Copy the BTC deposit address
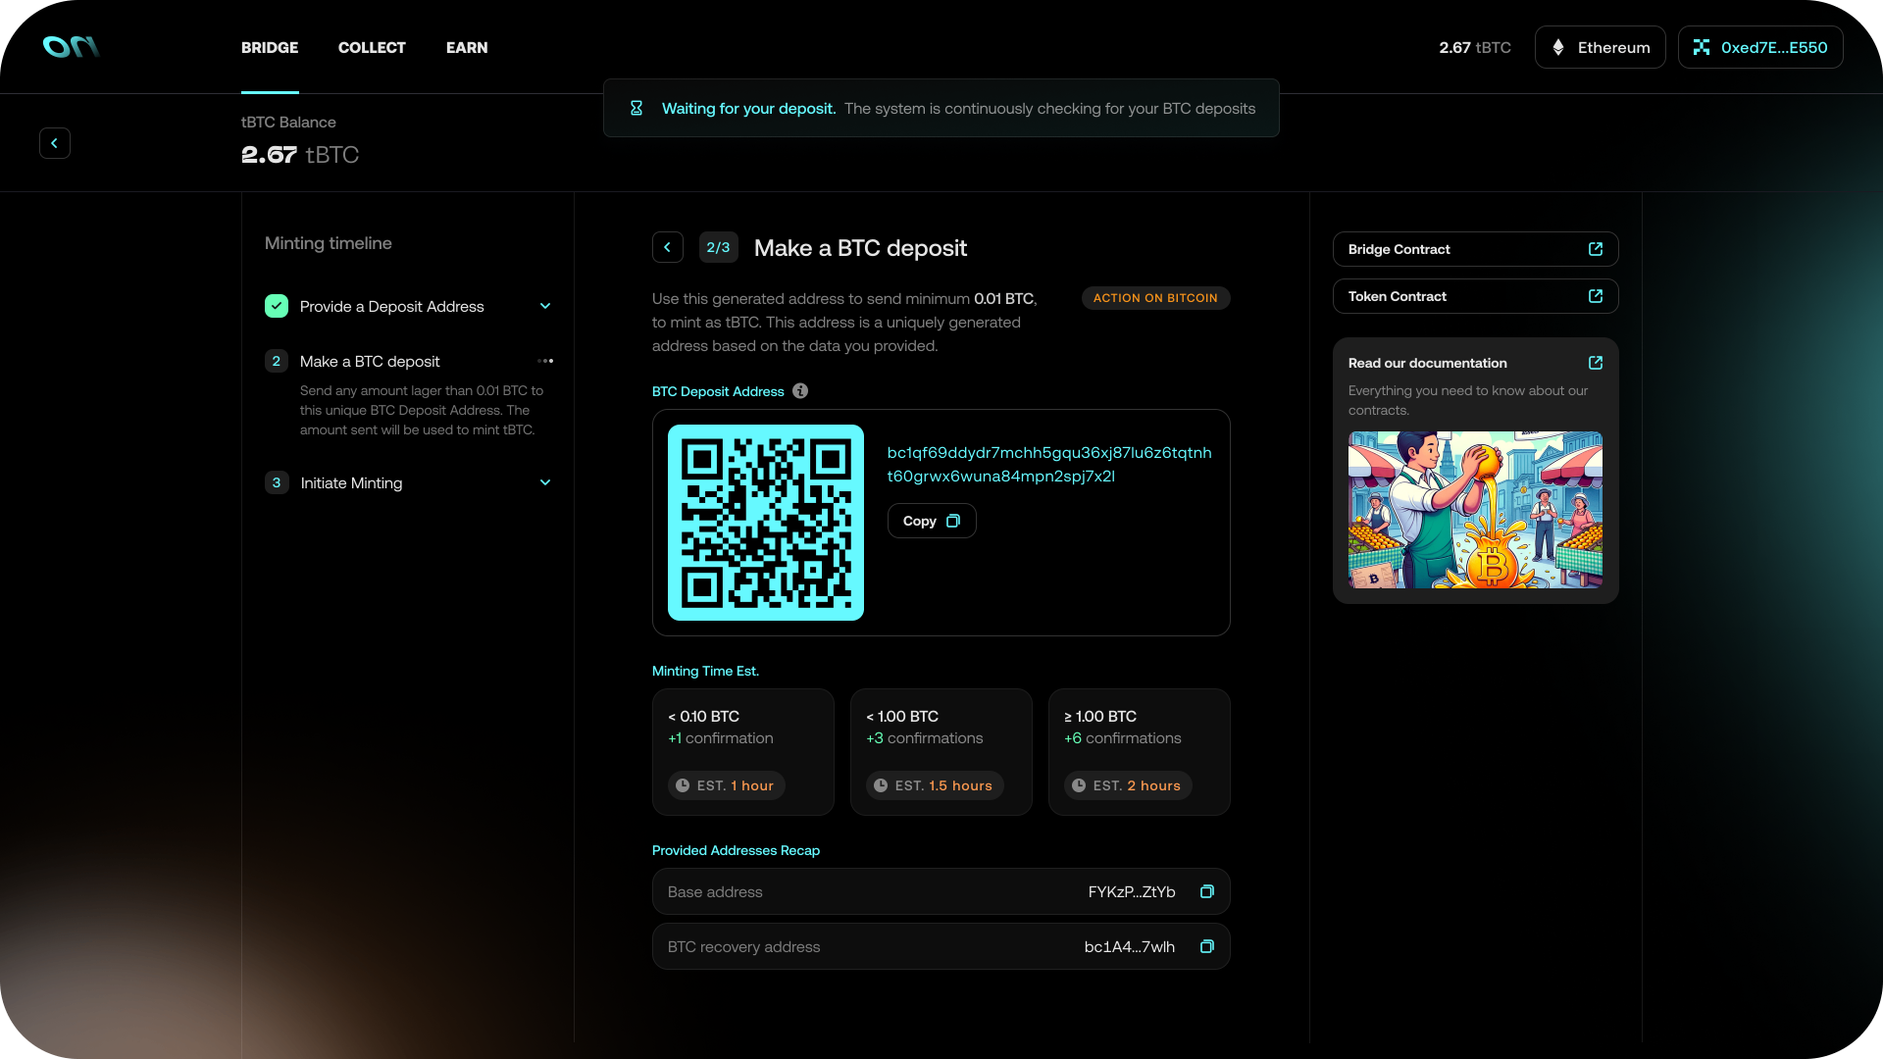The image size is (1883, 1059). pos(932,521)
